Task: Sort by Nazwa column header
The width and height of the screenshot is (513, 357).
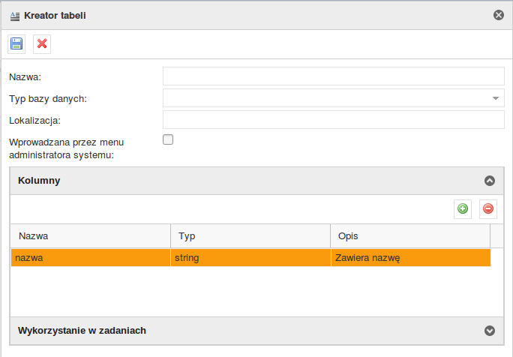Action: point(91,236)
